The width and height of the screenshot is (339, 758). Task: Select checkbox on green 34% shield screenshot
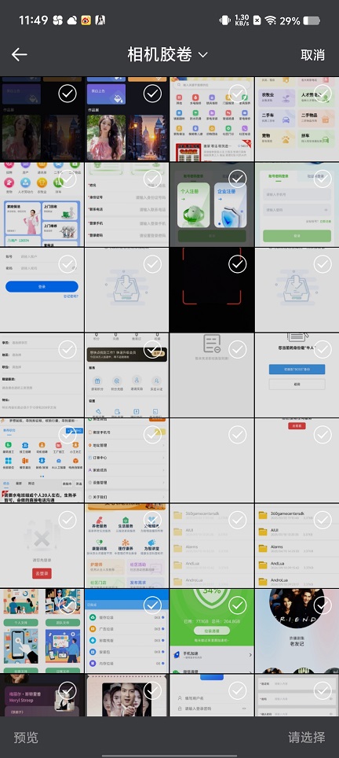point(237,605)
